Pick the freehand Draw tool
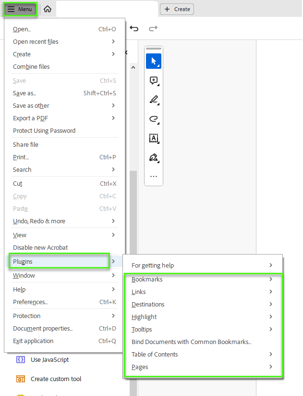 (153, 119)
